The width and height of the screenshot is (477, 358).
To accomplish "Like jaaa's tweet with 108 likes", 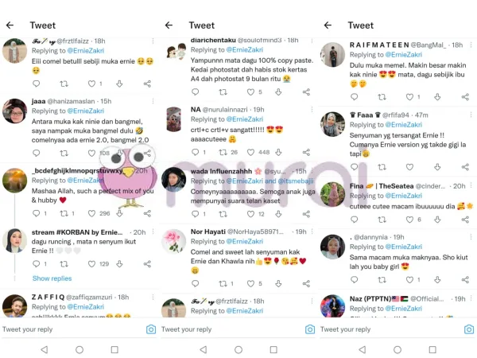I will pyautogui.click(x=91, y=153).
